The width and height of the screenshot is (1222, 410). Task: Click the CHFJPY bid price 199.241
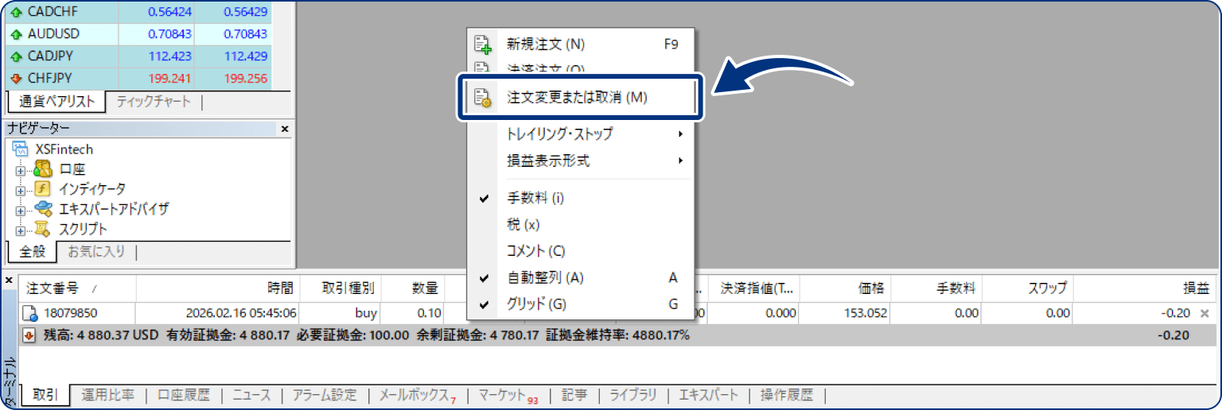click(169, 79)
